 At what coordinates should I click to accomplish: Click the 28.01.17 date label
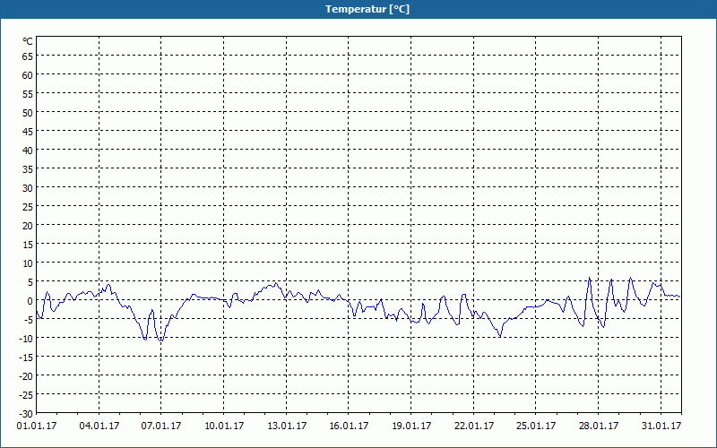(599, 426)
